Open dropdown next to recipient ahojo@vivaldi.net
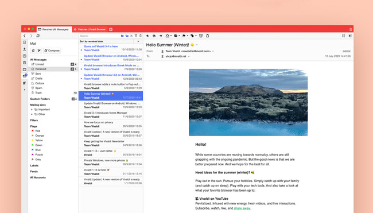Screen dimensions: 373x213 coord(189,56)
